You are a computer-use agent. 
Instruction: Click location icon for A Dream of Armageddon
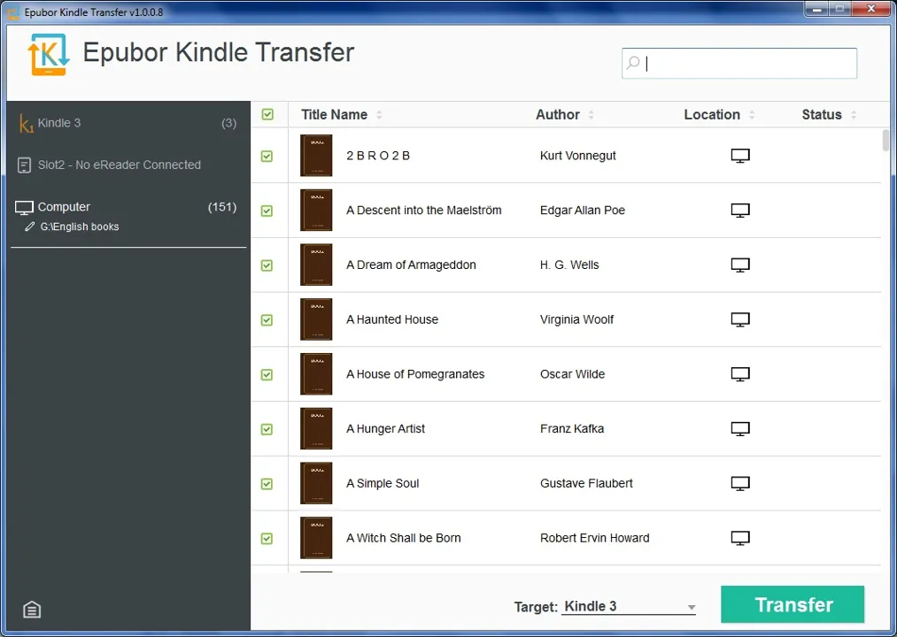pos(740,265)
